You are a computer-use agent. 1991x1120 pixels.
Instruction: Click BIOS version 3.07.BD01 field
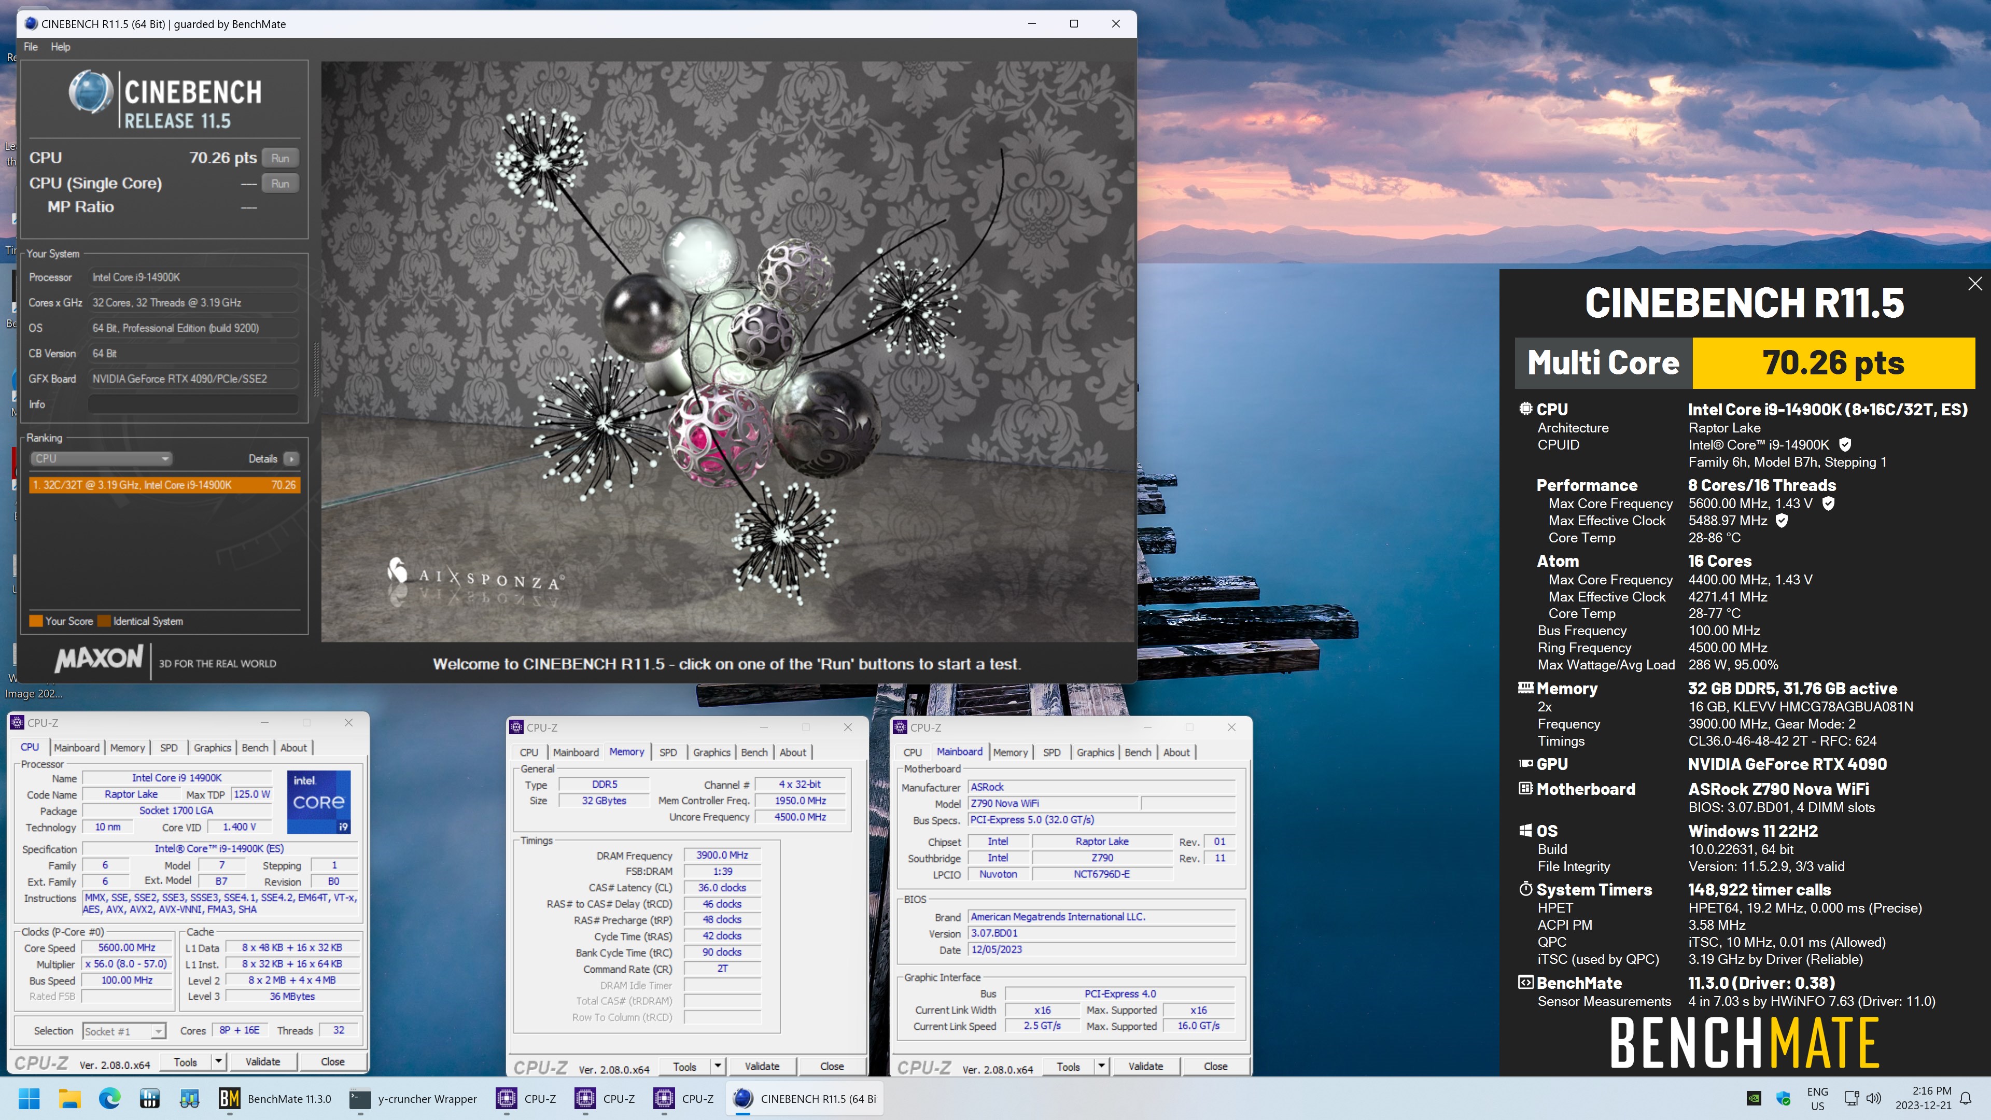pos(1102,933)
